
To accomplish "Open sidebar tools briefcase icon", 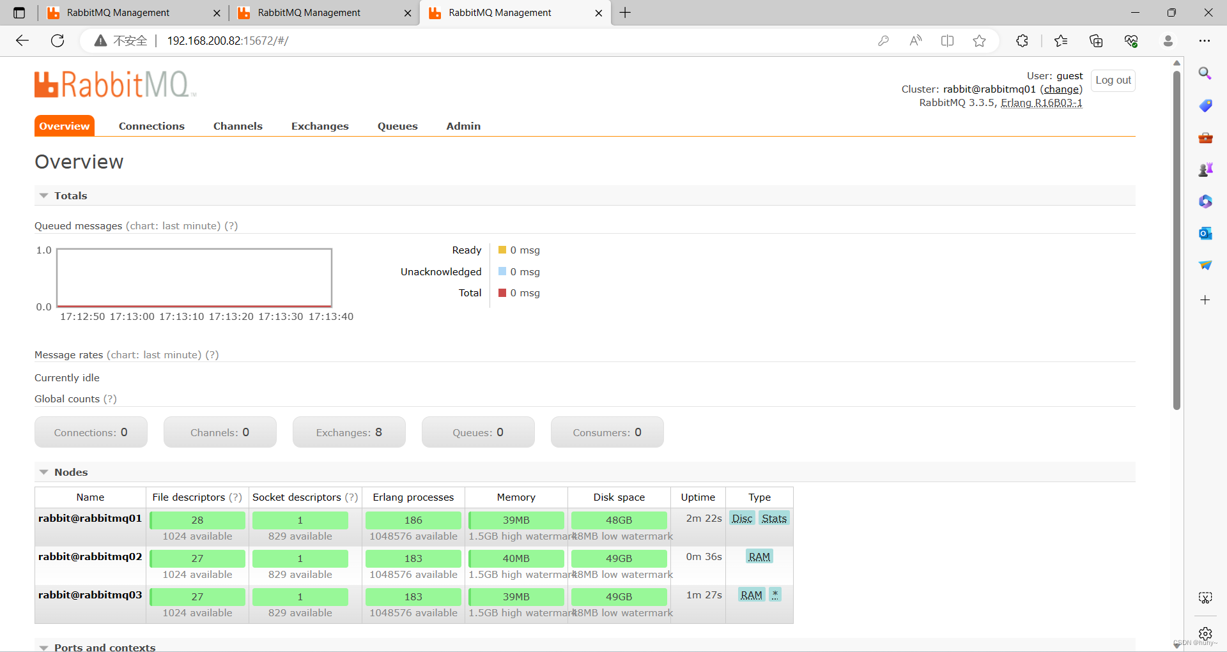I will point(1205,137).
